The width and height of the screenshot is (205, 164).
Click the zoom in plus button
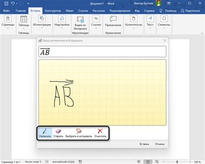[190, 162]
